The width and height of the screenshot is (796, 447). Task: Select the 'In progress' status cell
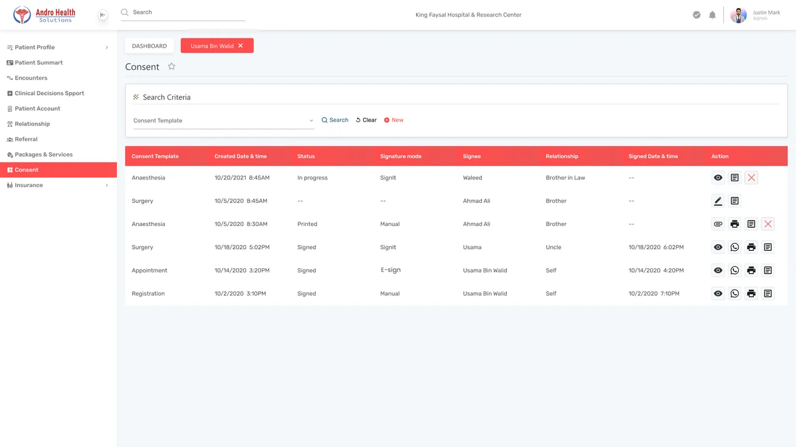pyautogui.click(x=312, y=178)
